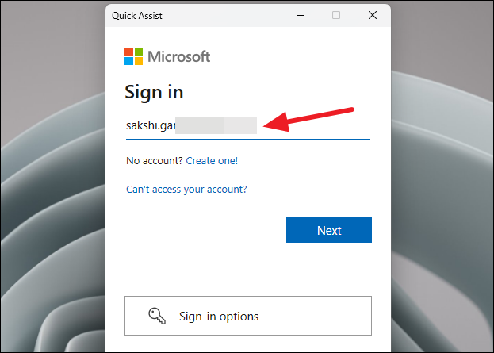
Task: Close the Quick Assist window
Action: point(373,15)
